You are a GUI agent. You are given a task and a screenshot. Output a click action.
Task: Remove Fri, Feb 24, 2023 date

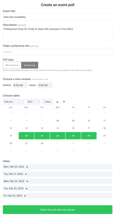pyautogui.click(x=25, y=196)
